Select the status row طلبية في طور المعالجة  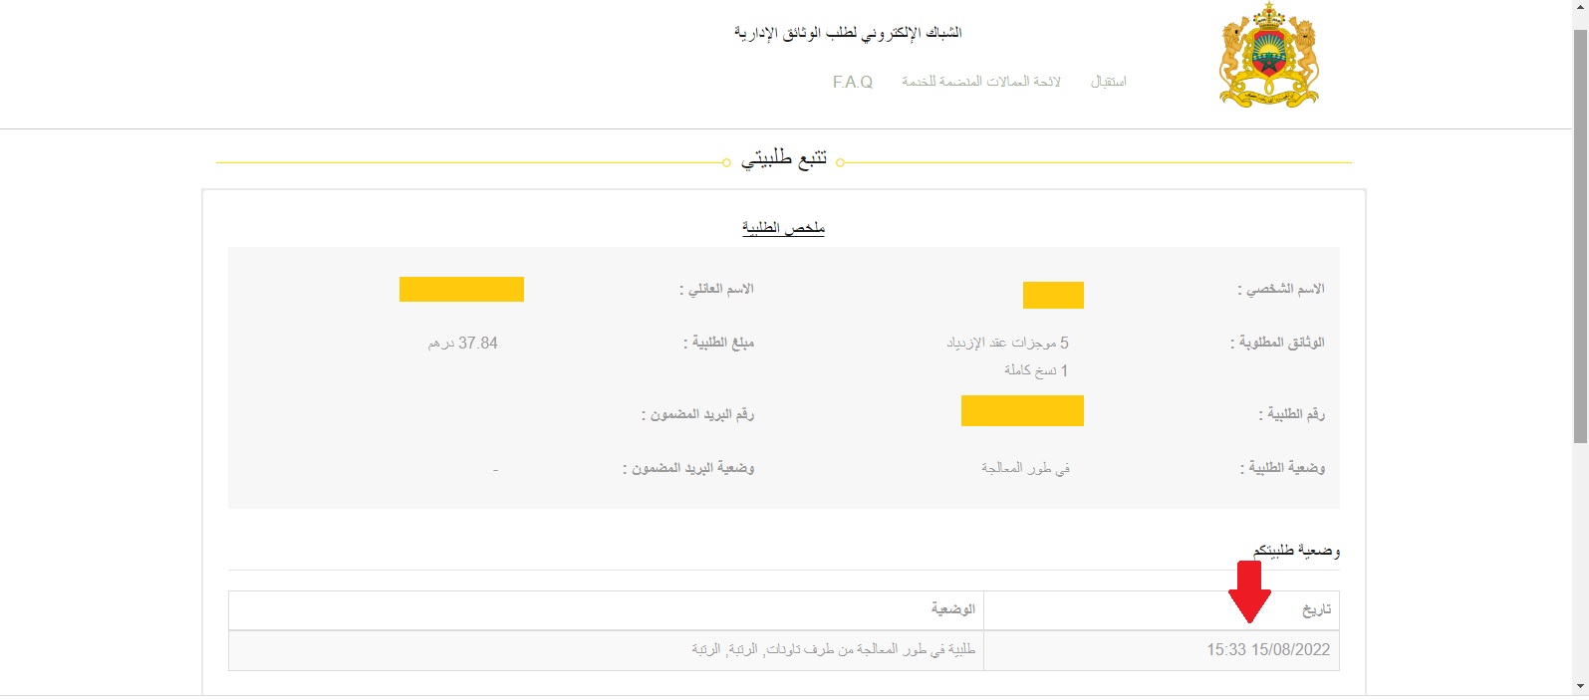pos(784,650)
